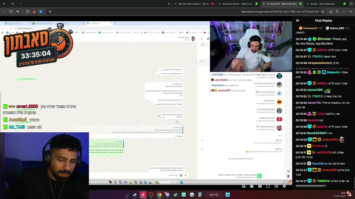Go back to the previous page
Screen dimensions: 355x199
pos(351,12)
